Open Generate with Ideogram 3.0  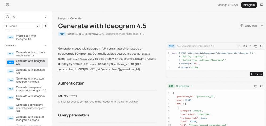pos(27,97)
